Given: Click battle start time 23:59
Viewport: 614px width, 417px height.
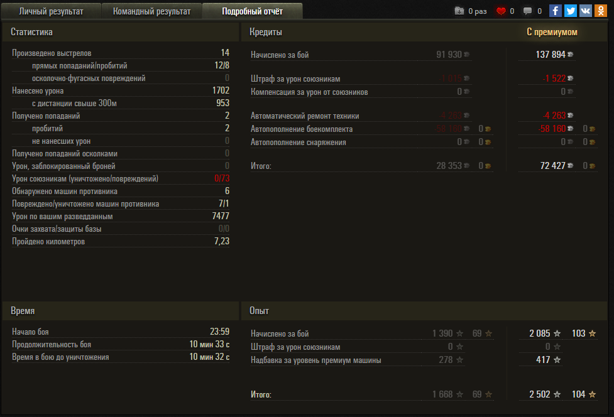Looking at the screenshot, I should [220, 332].
